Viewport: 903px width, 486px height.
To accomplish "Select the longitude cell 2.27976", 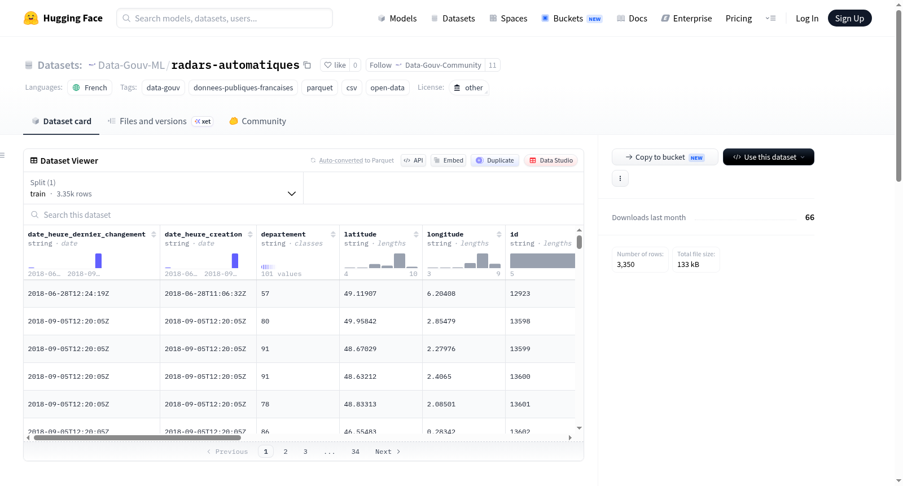I will [x=464, y=349].
